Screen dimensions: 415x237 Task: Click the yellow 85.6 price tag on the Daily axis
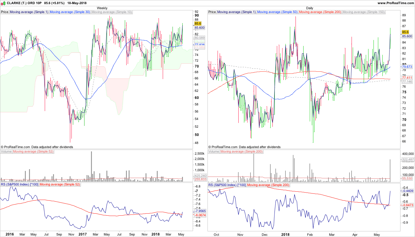pos(406,32)
